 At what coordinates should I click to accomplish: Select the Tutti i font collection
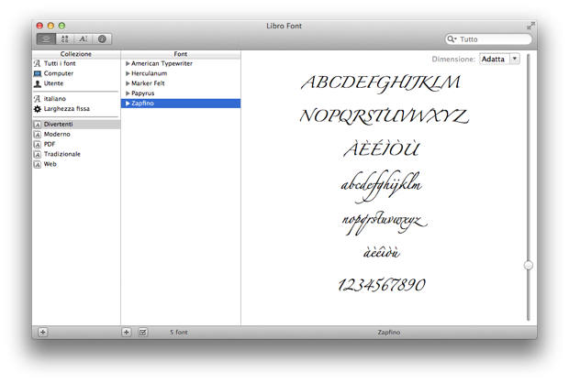[59, 63]
